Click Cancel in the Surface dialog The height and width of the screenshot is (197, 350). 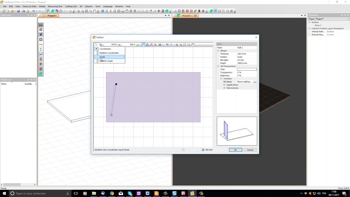(x=250, y=150)
